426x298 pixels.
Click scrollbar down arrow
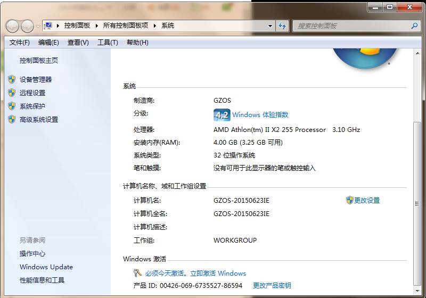[417, 291]
